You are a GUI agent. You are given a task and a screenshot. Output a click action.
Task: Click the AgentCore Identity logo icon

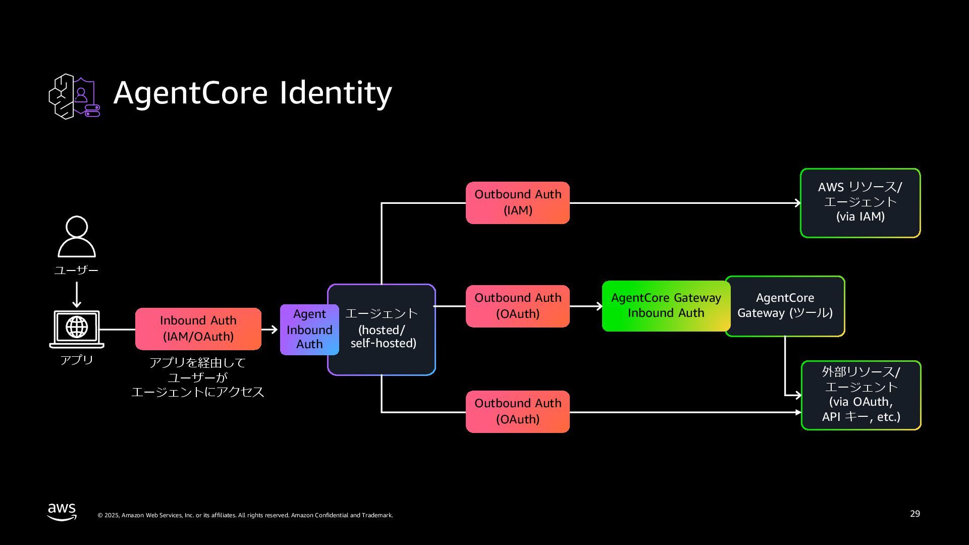(74, 96)
